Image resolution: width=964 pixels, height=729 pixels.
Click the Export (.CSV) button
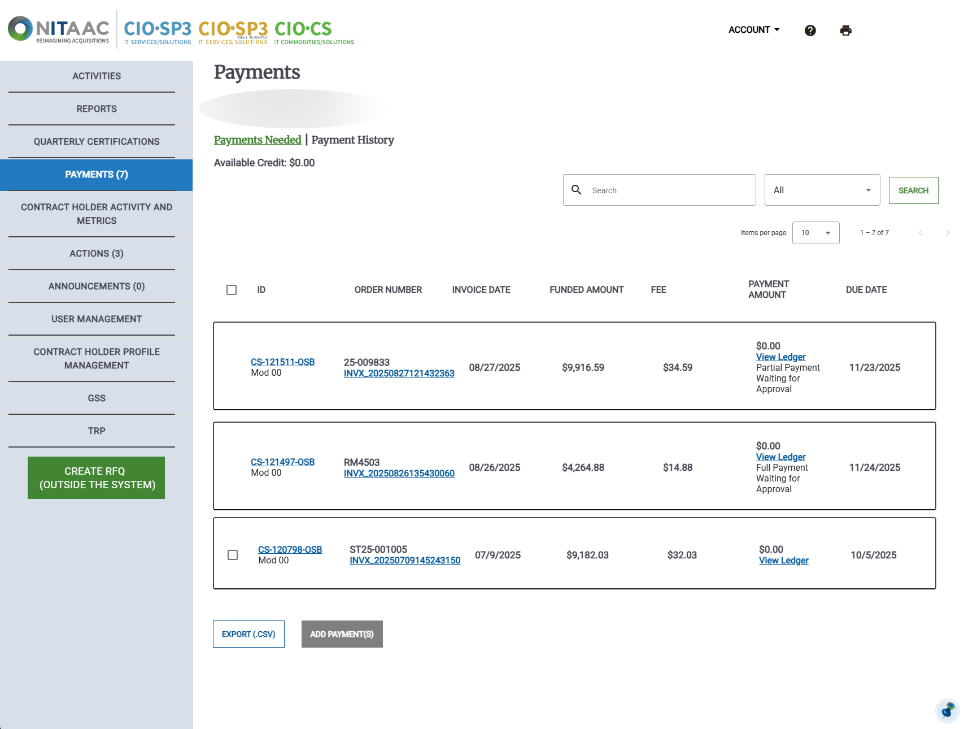(248, 634)
